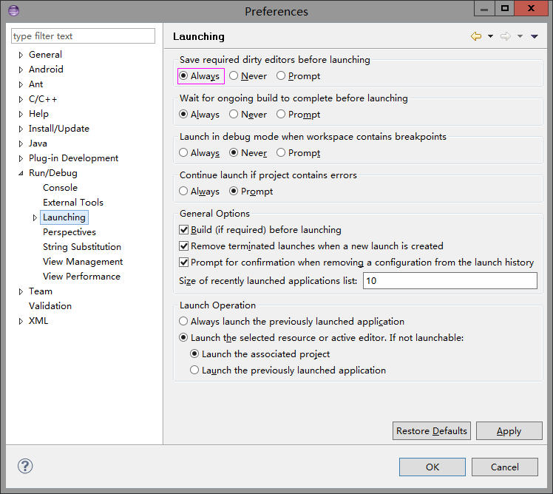This screenshot has height=494, width=553.
Task: Click the Restore Defaults button
Action: 432,431
